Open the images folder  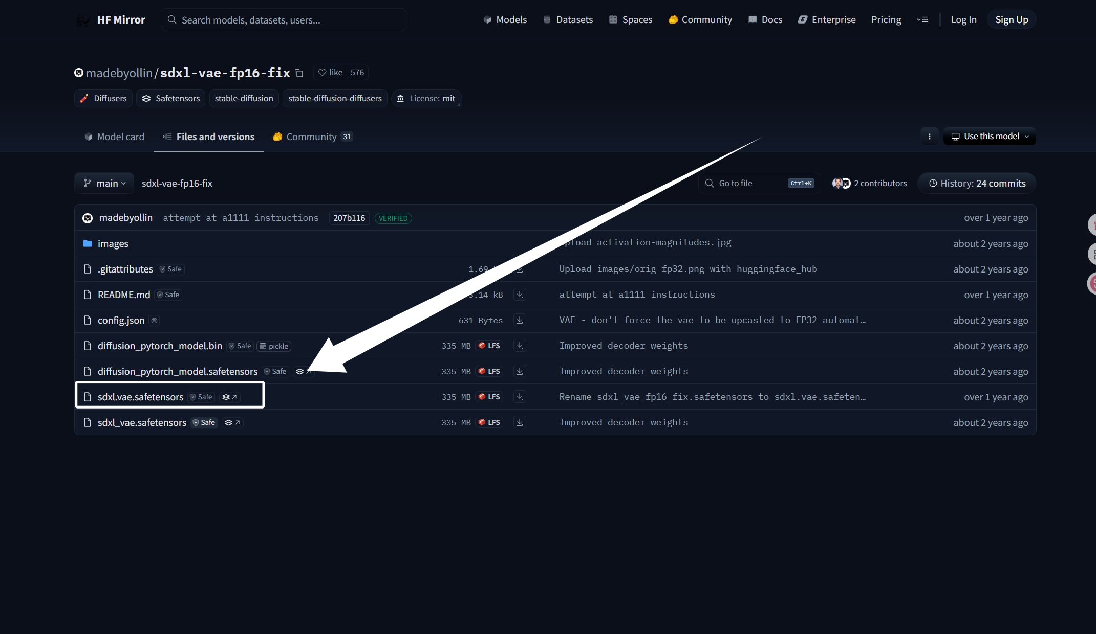tap(113, 243)
